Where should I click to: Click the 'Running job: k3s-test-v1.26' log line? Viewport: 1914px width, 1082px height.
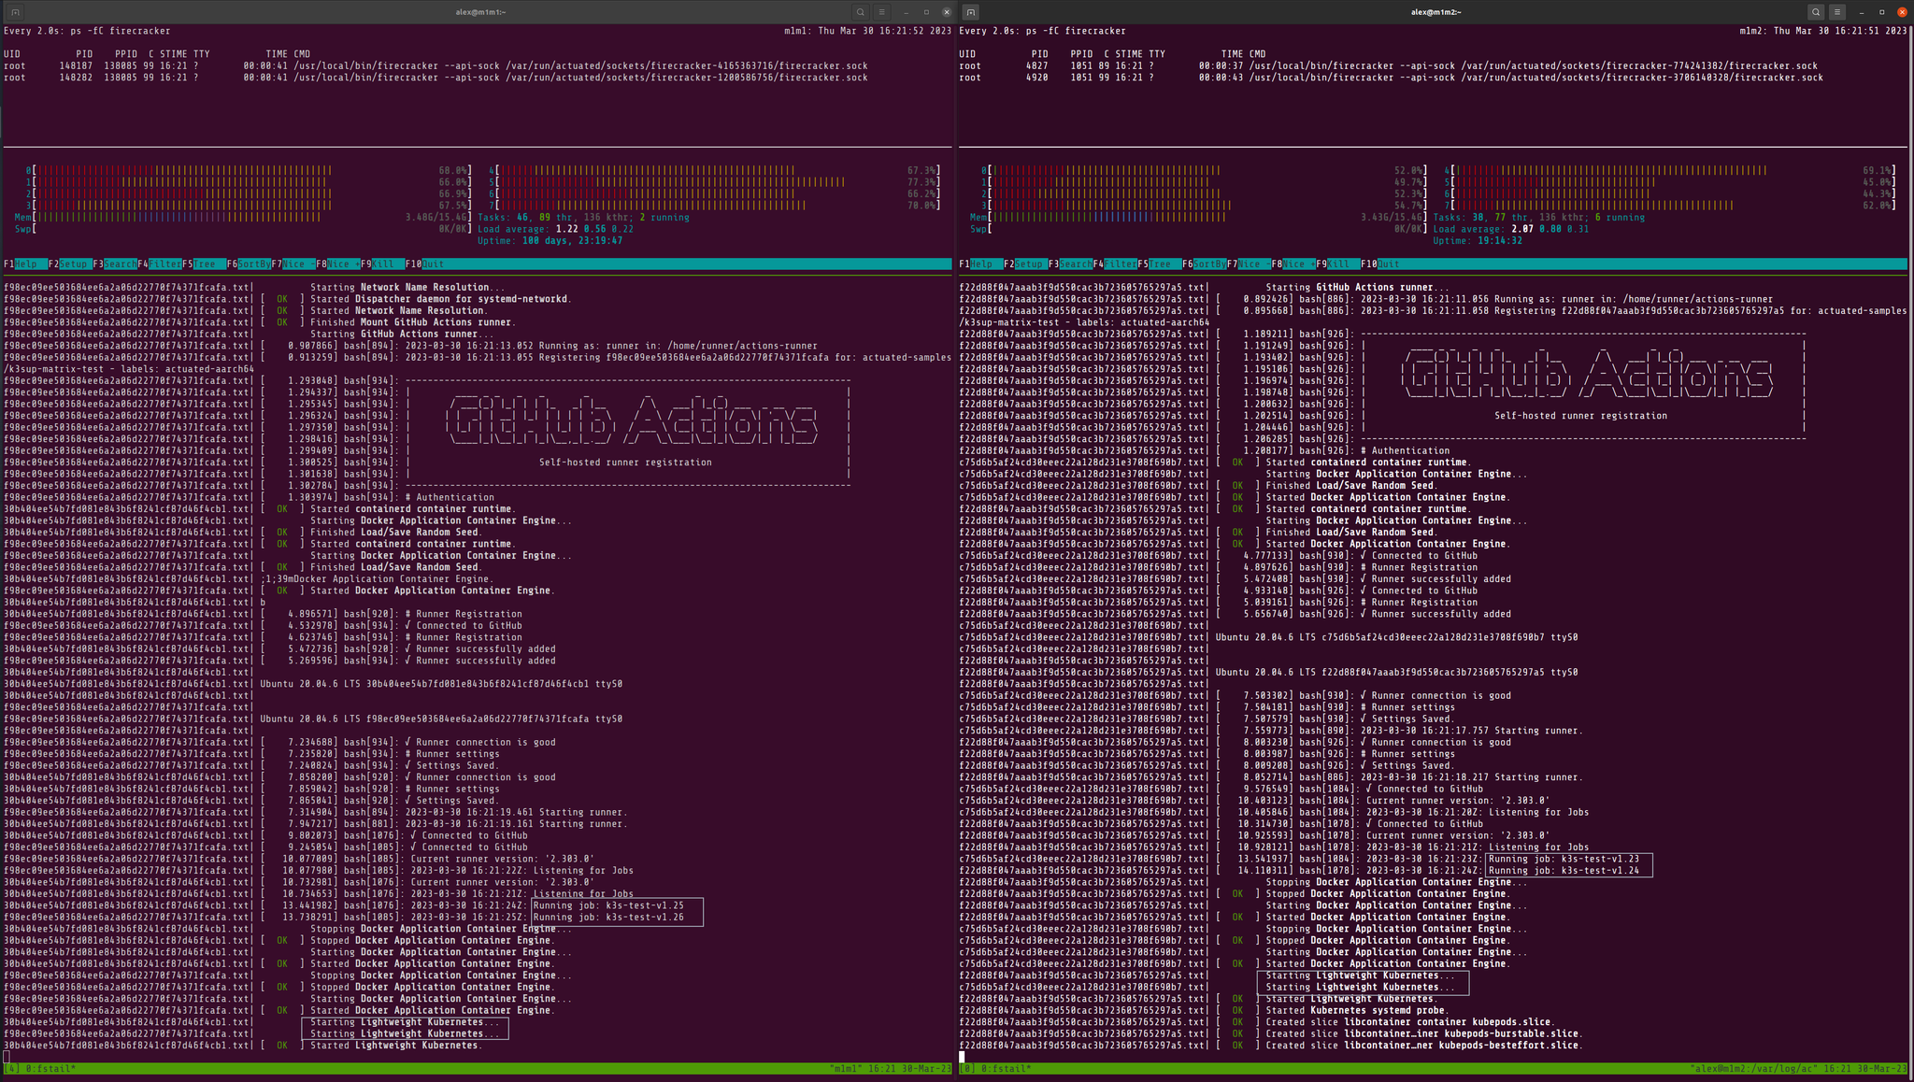pyautogui.click(x=608, y=918)
